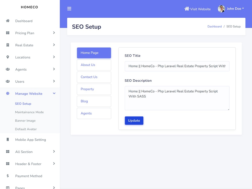Click the Agents group icon in sidebar
This screenshot has height=189, width=252.
click(8, 69)
